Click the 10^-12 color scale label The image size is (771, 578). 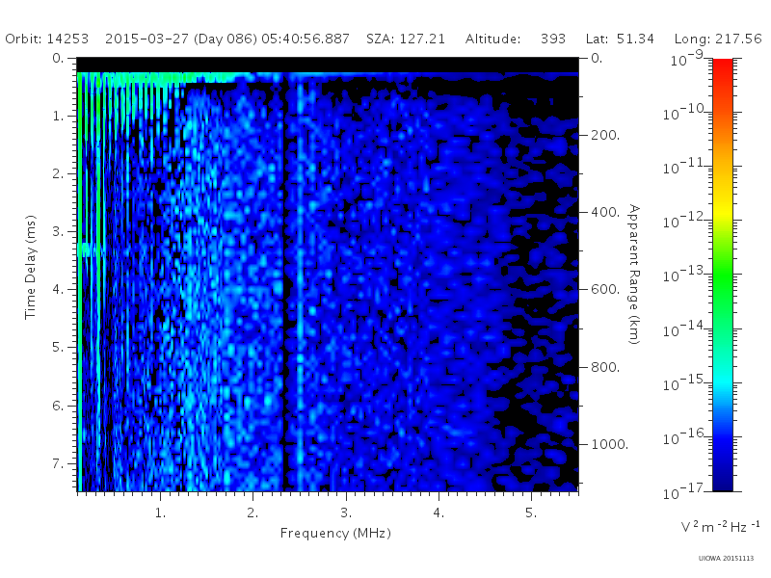pyautogui.click(x=685, y=221)
